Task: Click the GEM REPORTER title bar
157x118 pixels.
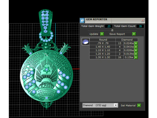Action: tap(112, 20)
